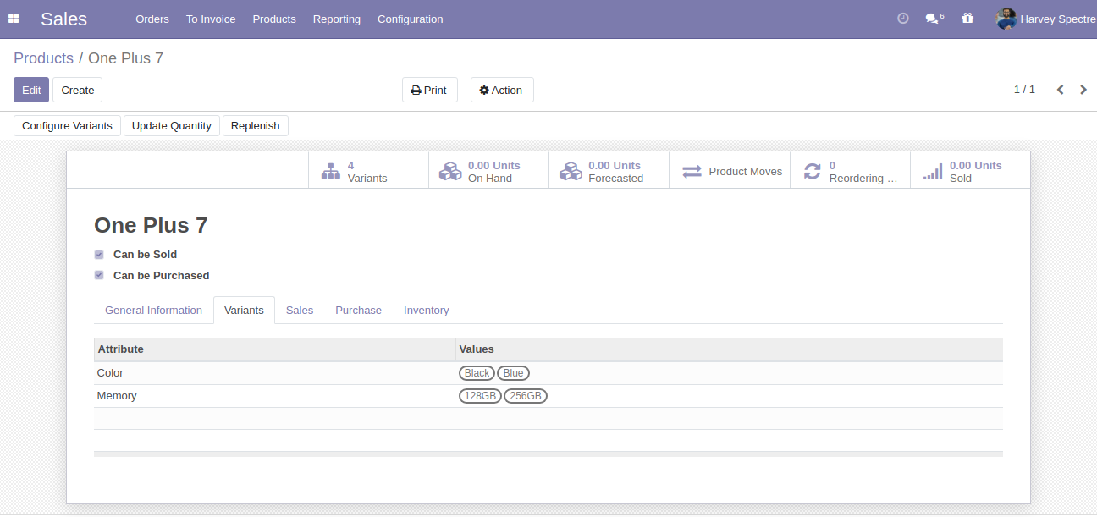View Units Sold bar chart stat
1097x517 pixels.
970,171
